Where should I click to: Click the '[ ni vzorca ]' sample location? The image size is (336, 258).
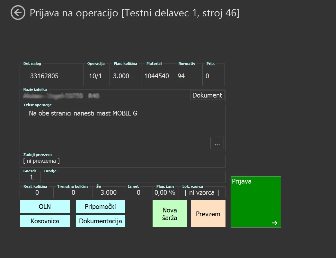202,193
